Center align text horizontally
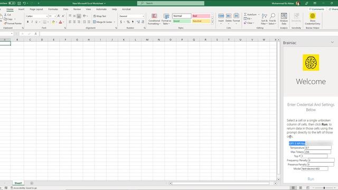This screenshot has width=338, height=190. pyautogui.click(x=74, y=22)
